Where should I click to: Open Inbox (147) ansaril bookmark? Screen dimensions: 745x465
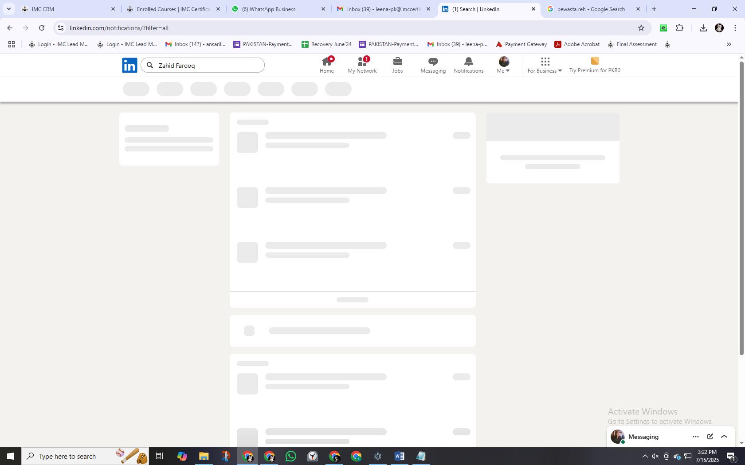(195, 44)
